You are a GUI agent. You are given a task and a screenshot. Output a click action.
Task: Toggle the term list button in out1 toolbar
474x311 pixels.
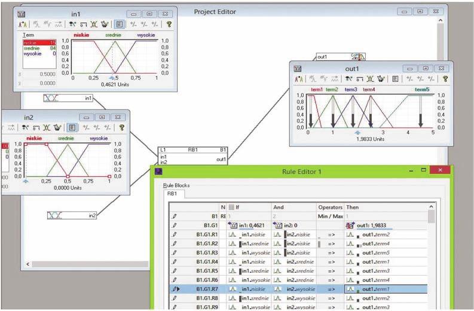395,79
